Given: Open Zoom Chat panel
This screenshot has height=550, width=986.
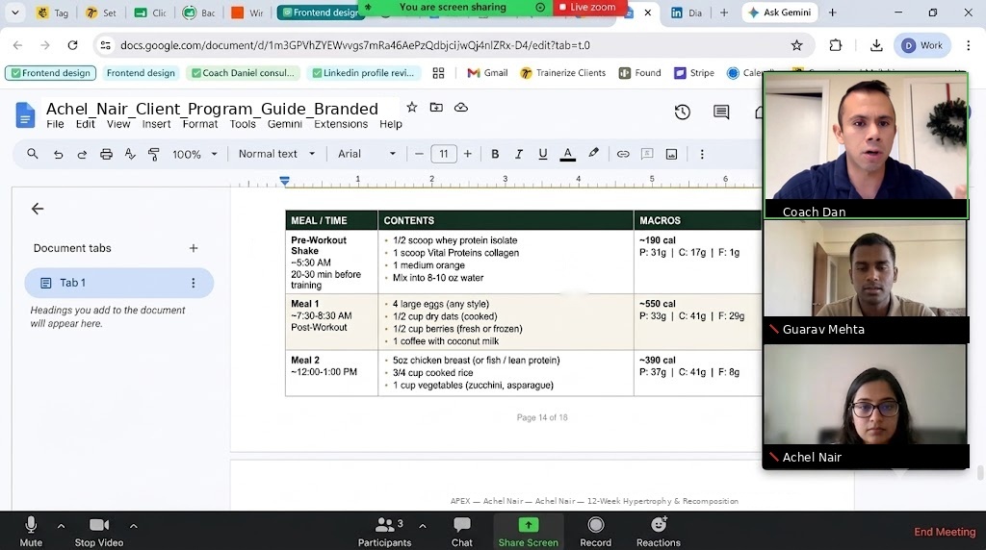Looking at the screenshot, I should point(461,531).
